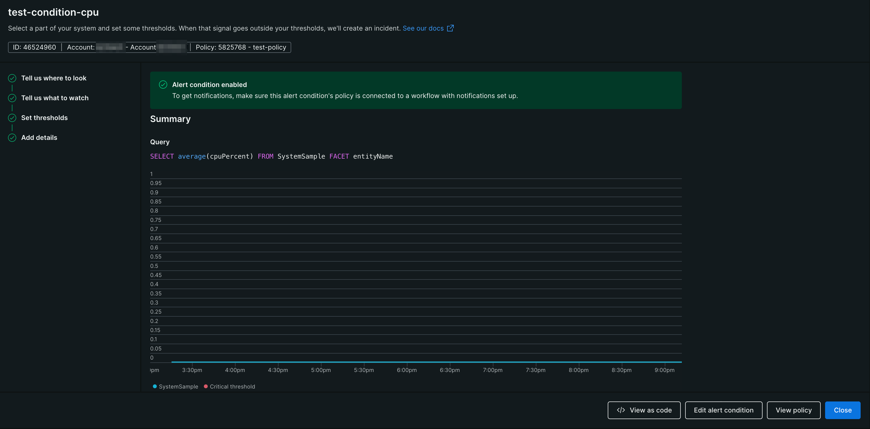Open View policy
870x429 pixels.
tap(794, 410)
